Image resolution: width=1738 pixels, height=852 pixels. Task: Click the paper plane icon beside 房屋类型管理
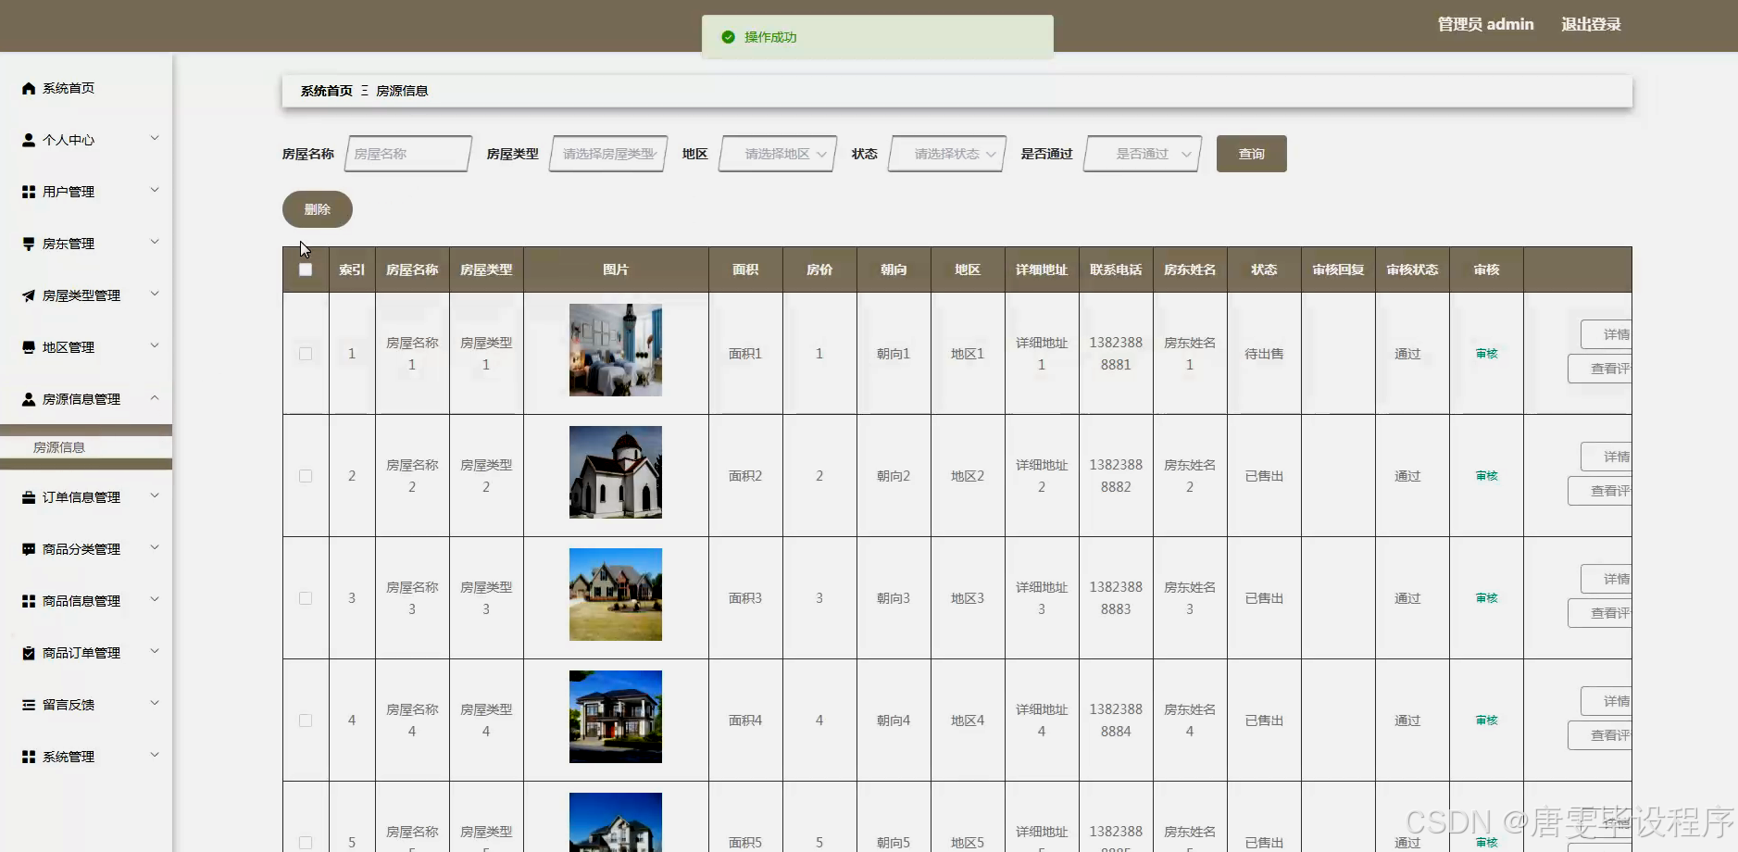[29, 295]
